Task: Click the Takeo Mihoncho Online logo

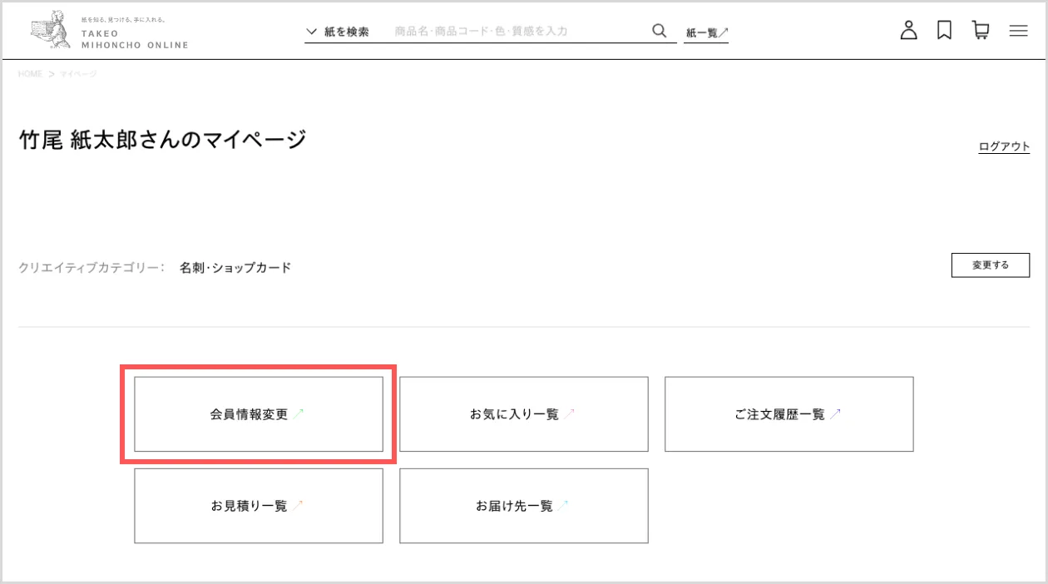Action: tap(109, 31)
